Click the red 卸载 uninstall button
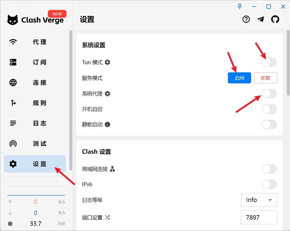The image size is (290, 231). (x=265, y=78)
